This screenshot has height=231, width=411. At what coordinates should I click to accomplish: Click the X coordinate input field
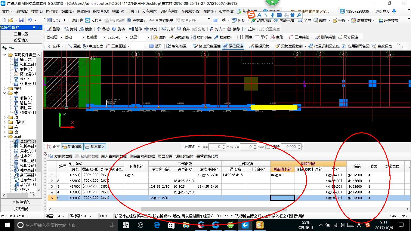pos(215,147)
